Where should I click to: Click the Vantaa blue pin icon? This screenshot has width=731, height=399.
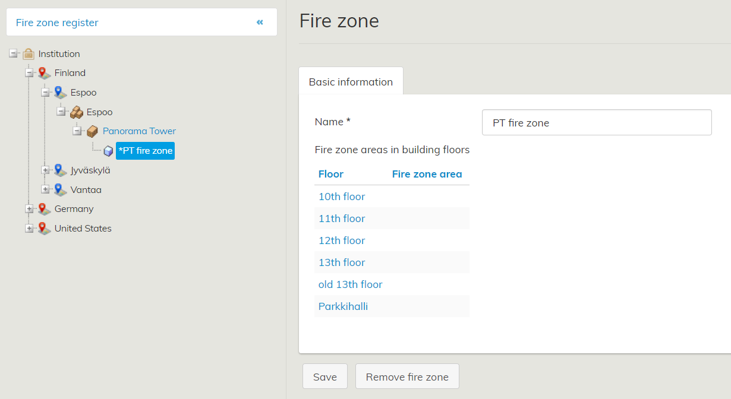click(x=60, y=190)
